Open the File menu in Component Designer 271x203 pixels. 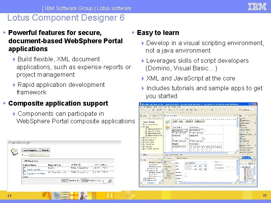click(x=141, y=107)
